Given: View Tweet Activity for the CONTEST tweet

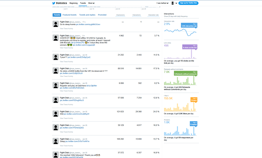Looking at the screenshot, I should click(x=66, y=48).
